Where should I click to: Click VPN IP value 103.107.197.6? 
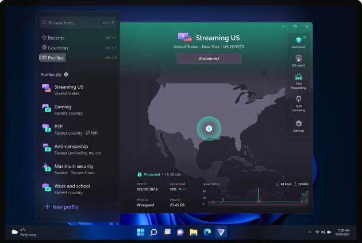[147, 189]
